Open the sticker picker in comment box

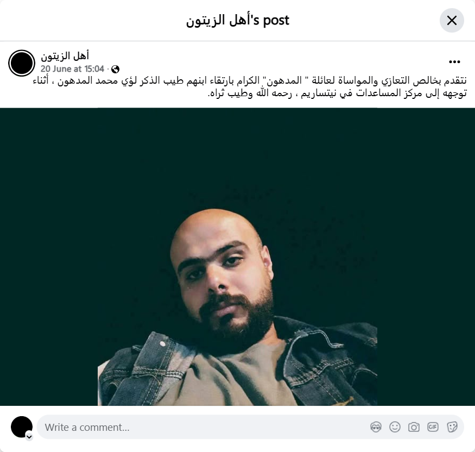tap(452, 427)
